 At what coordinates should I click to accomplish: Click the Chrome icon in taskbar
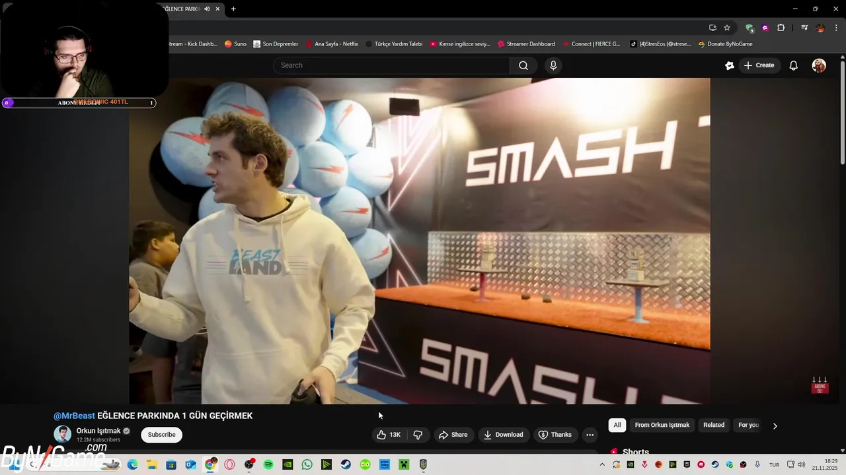tap(210, 464)
